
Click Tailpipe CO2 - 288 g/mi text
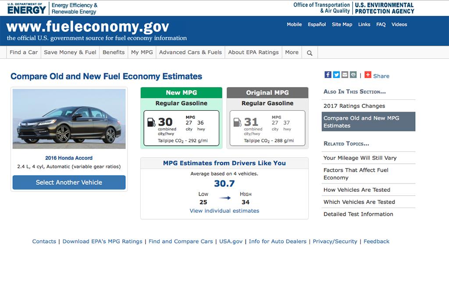click(x=269, y=141)
